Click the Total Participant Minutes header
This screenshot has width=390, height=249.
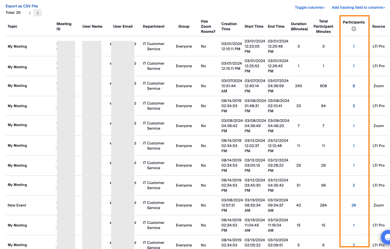point(323,26)
